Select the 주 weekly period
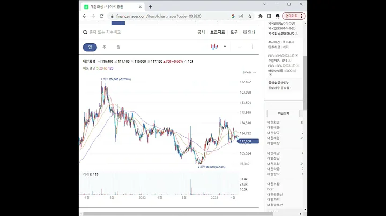The height and width of the screenshot is (216, 386). [104, 47]
